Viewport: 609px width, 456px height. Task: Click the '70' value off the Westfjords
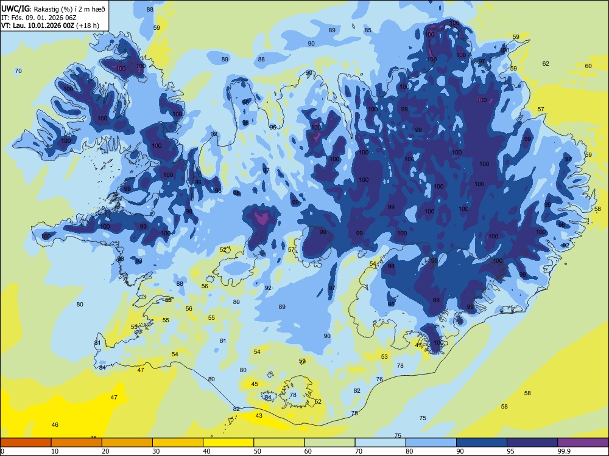pyautogui.click(x=18, y=71)
